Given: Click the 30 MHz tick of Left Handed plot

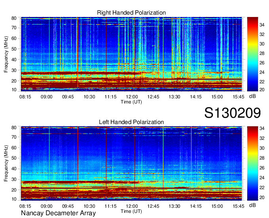Looking at the screenshot, I should pos(14,179).
